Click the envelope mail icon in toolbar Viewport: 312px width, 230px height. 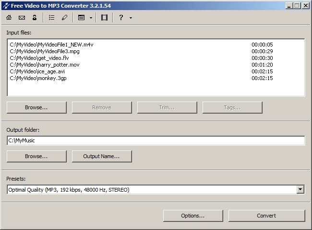click(x=22, y=18)
